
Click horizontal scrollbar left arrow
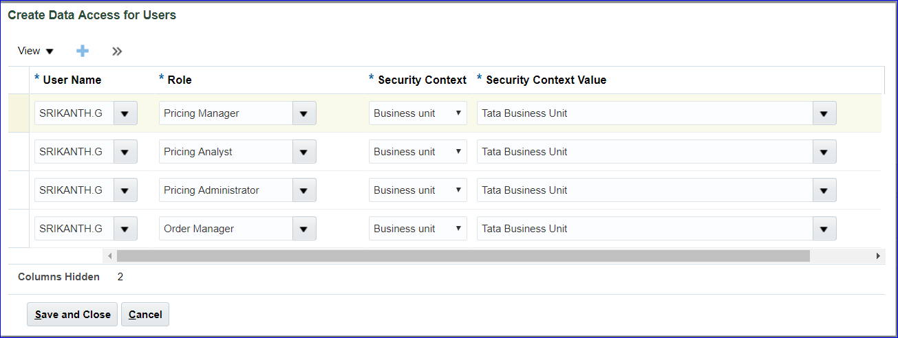[109, 256]
